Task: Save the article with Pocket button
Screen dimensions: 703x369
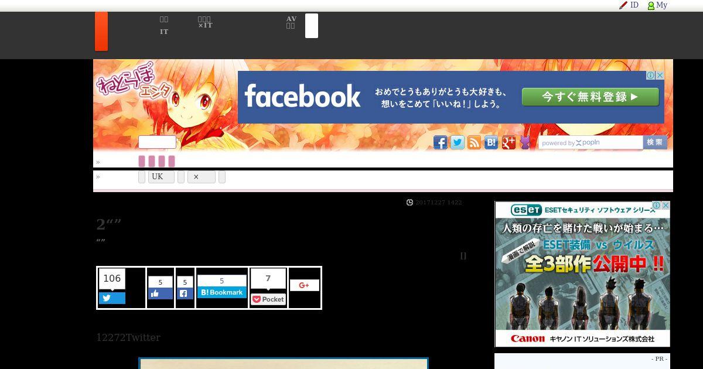Action: pos(268,299)
